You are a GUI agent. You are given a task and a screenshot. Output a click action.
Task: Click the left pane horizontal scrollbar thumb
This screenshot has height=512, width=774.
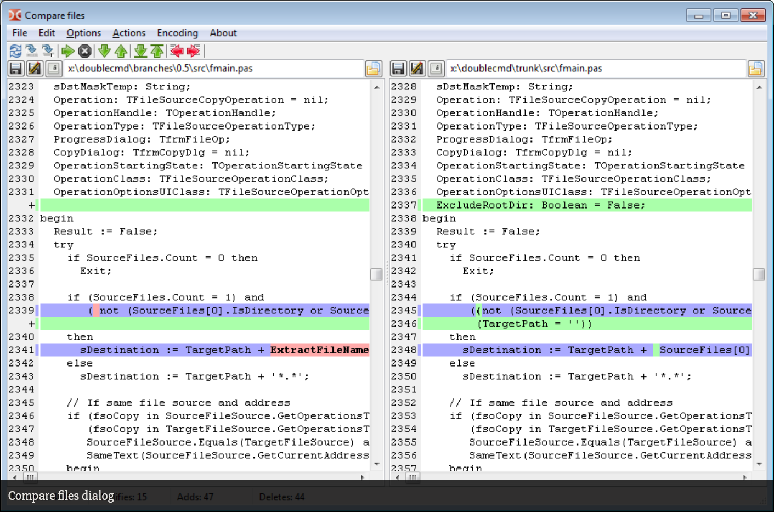30,477
